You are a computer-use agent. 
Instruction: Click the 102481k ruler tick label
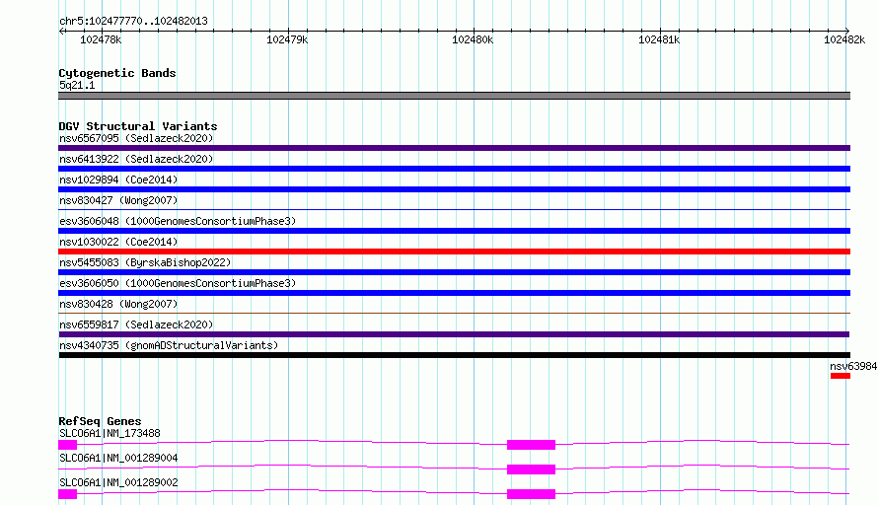[x=659, y=39]
